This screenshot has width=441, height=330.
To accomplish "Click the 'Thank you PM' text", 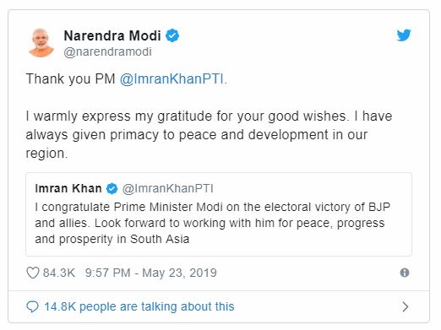I will (x=70, y=78).
